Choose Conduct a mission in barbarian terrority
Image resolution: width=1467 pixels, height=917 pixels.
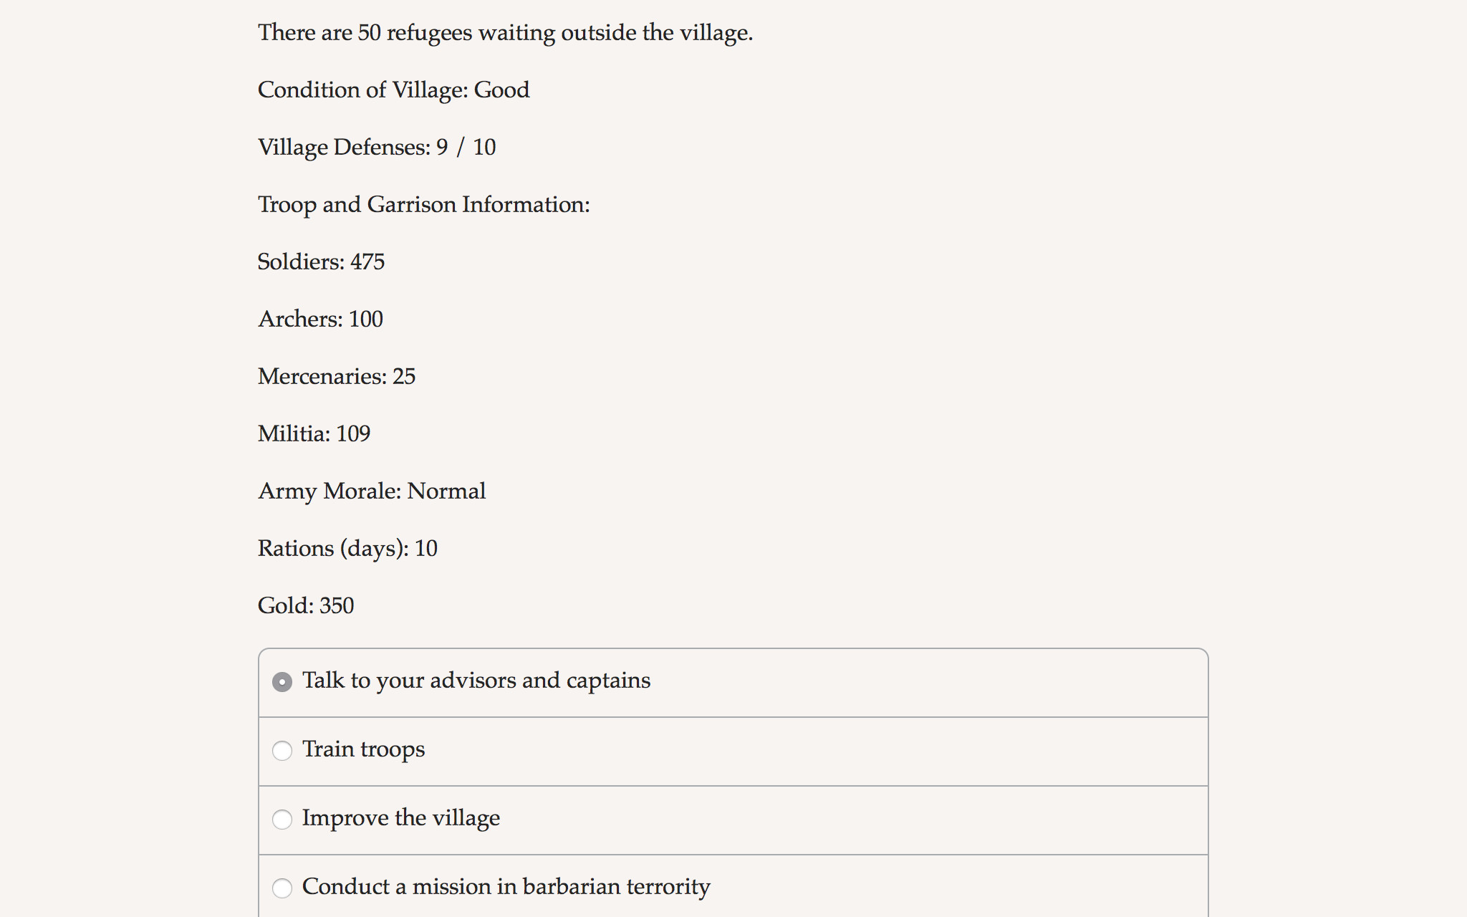pos(283,888)
